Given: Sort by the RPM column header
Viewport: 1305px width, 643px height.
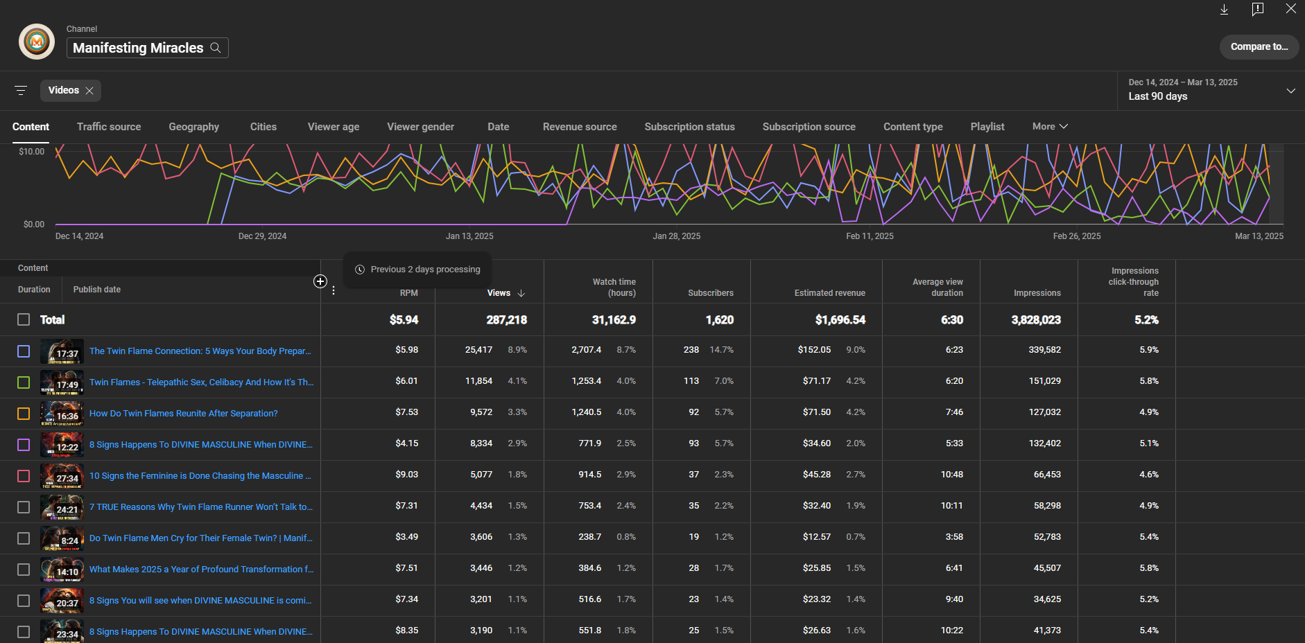Looking at the screenshot, I should [409, 293].
